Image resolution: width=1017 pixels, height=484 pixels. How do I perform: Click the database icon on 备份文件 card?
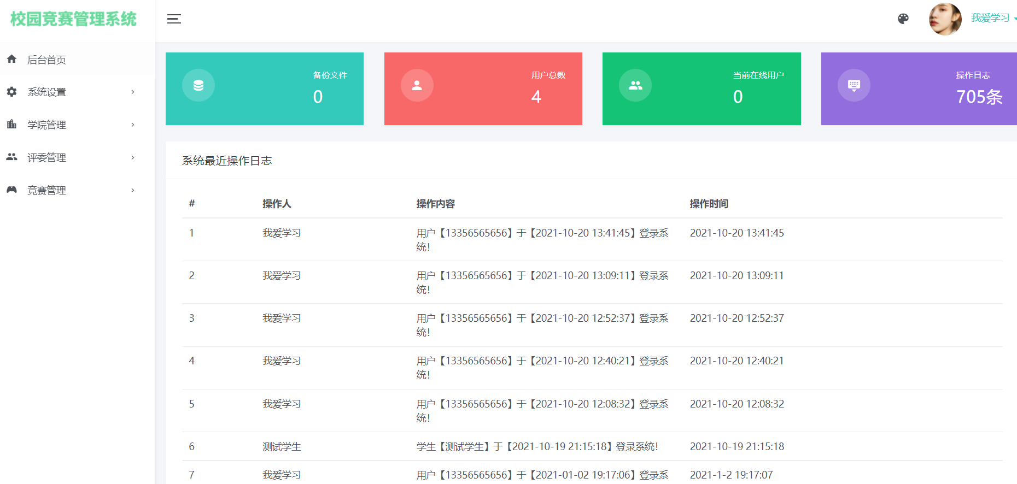click(x=198, y=85)
